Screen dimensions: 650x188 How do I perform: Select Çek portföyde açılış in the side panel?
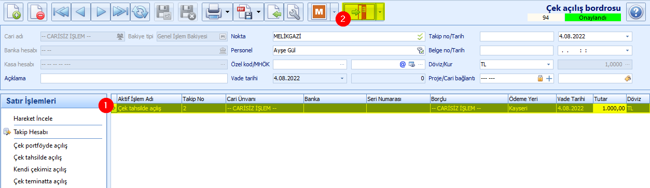click(x=40, y=146)
